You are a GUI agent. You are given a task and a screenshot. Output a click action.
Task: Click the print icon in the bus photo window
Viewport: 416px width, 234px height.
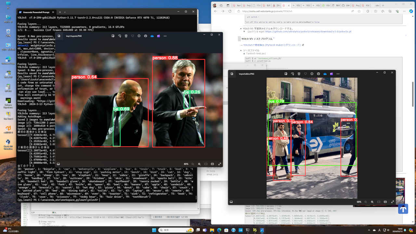click(318, 74)
